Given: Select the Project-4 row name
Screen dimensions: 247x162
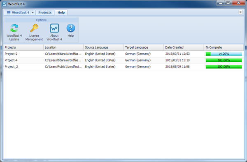Looking at the screenshot, I should click(x=11, y=60).
